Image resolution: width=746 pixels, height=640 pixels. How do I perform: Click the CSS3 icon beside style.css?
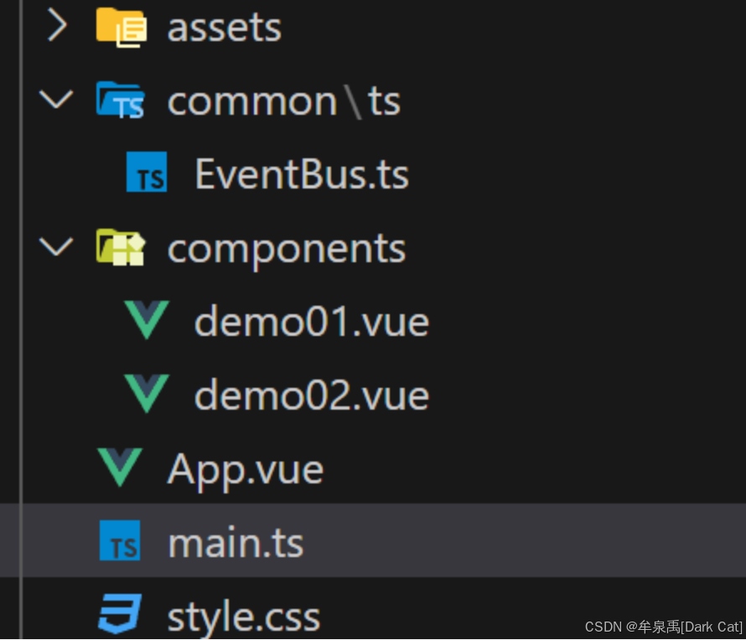pyautogui.click(x=120, y=614)
